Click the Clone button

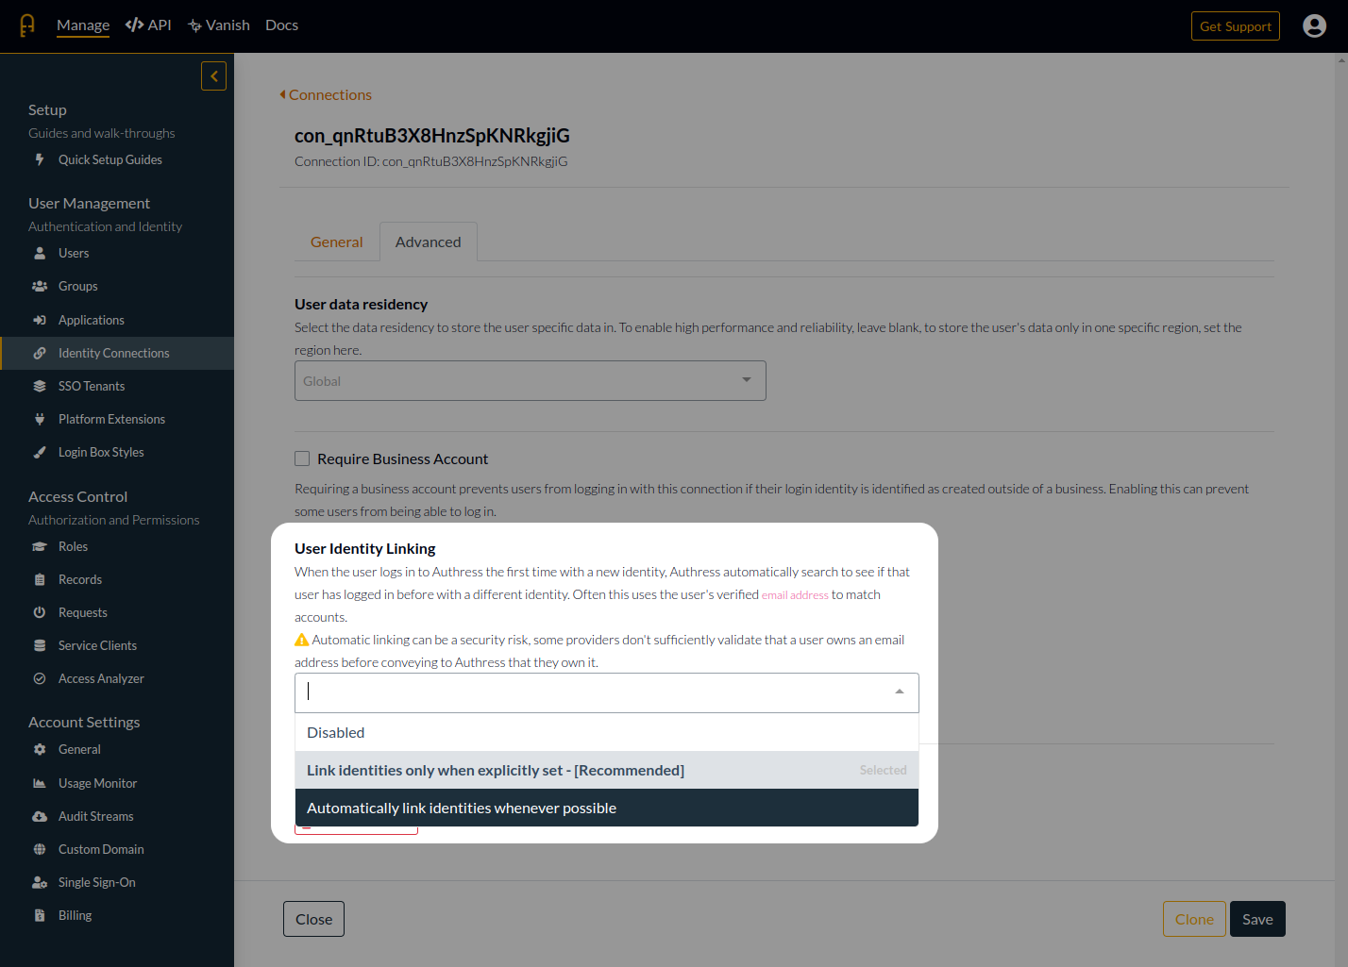[x=1194, y=918]
